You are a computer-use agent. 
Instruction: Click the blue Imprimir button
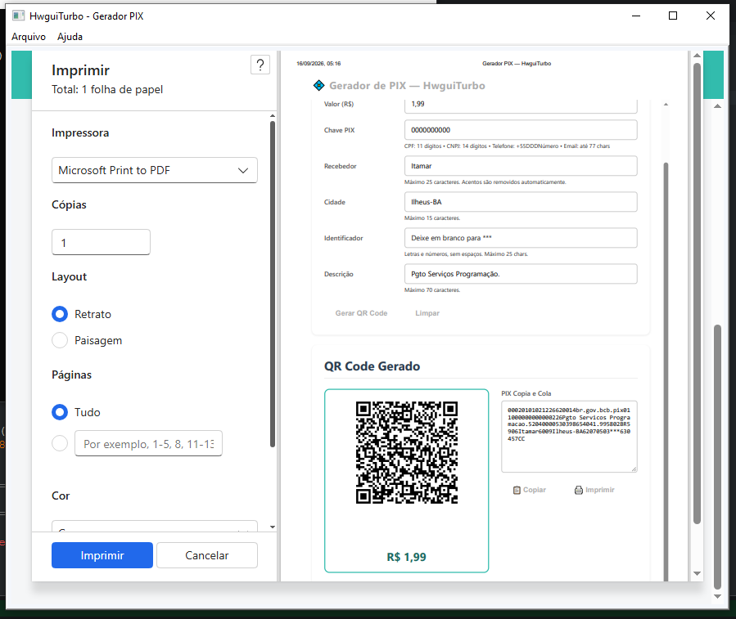[102, 555]
